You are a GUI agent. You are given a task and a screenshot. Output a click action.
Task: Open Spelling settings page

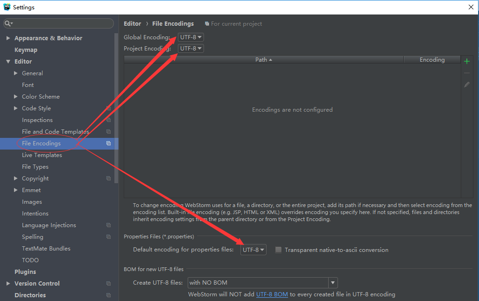pyautogui.click(x=32, y=237)
